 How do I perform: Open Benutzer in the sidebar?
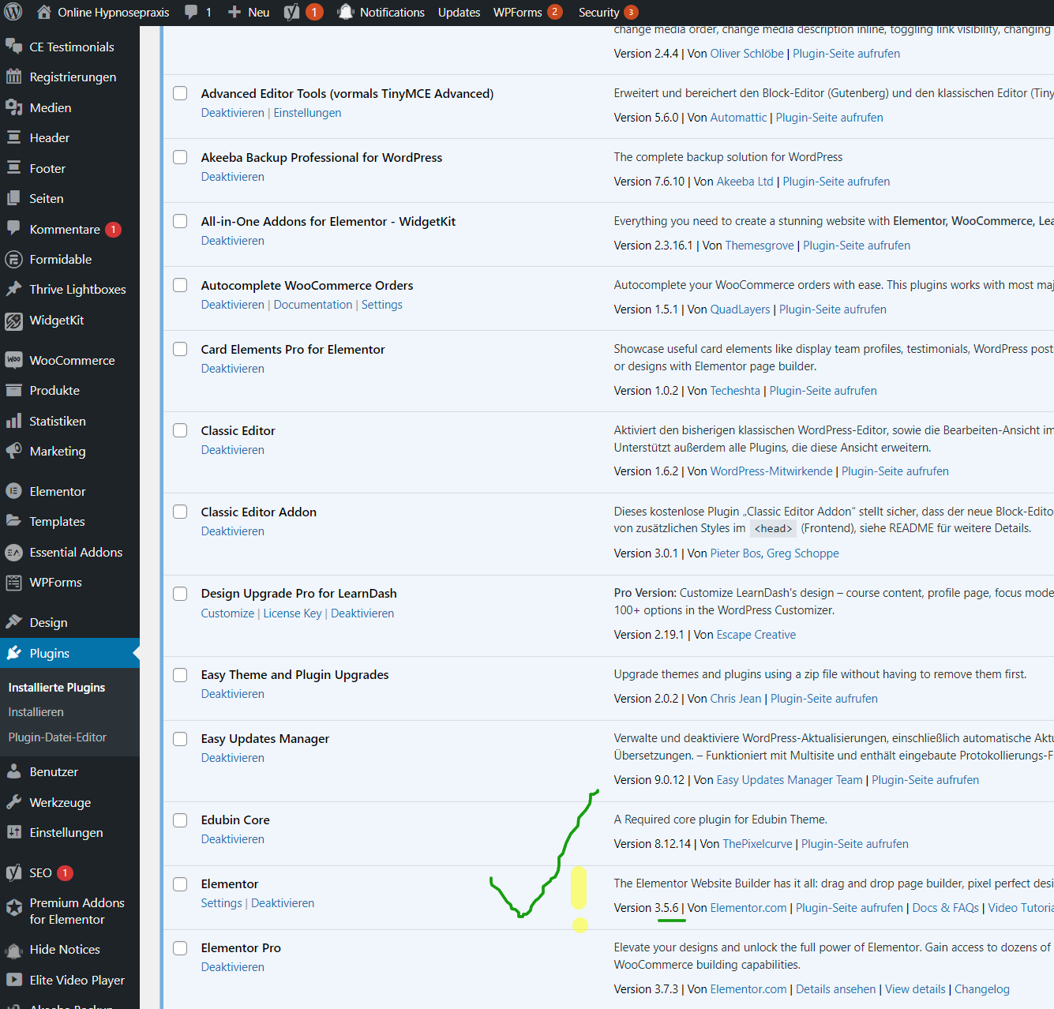pos(54,771)
